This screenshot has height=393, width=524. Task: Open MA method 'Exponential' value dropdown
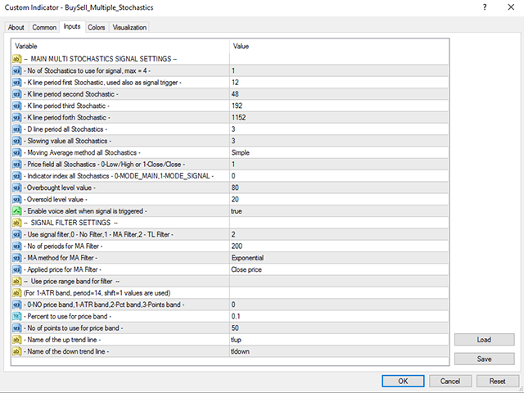click(339, 258)
